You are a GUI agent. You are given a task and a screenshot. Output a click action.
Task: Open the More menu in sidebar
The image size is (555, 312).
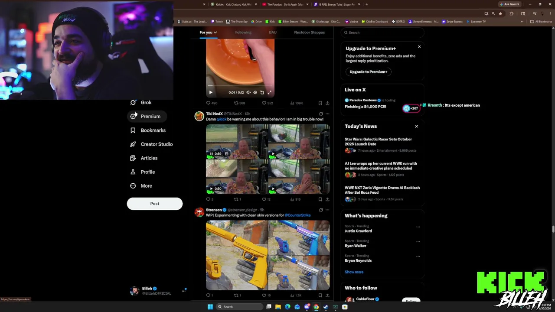click(141, 186)
